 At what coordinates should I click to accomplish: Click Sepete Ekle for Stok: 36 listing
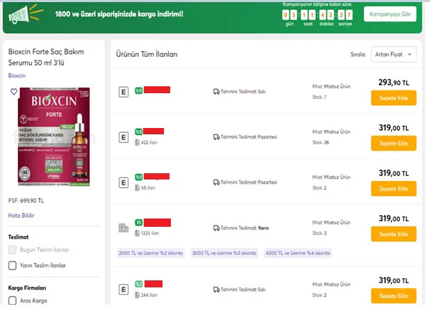[x=393, y=143]
